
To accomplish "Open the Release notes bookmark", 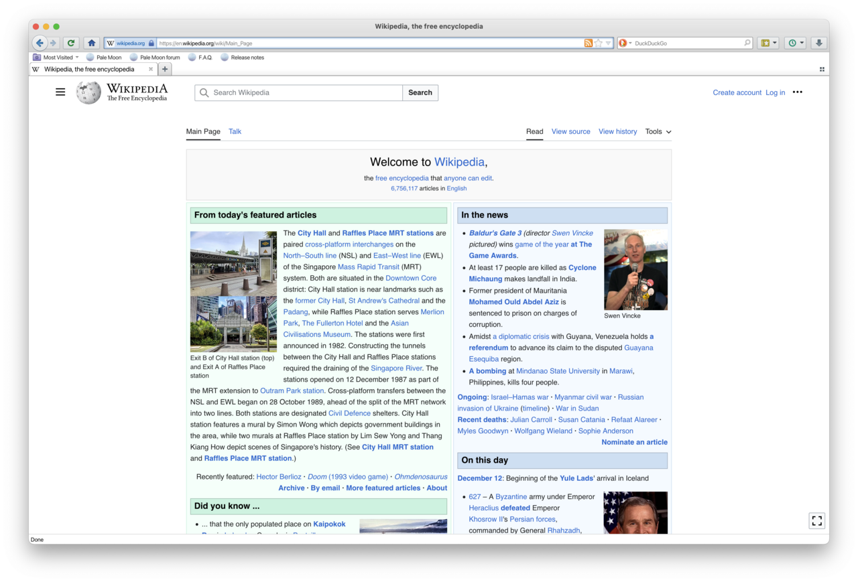I will [x=242, y=58].
